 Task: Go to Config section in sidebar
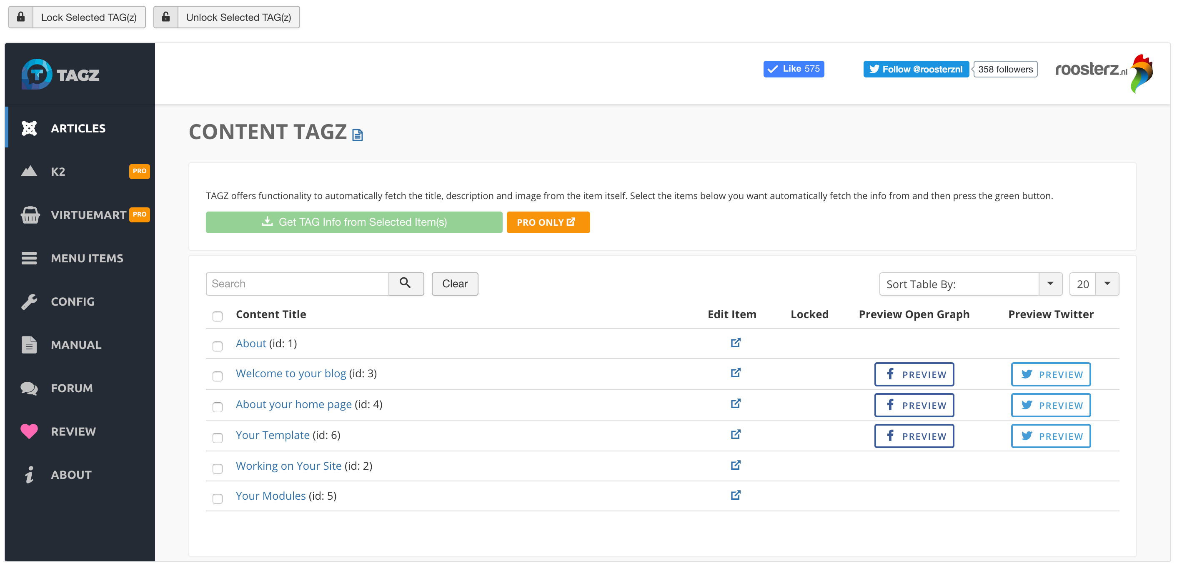(72, 301)
